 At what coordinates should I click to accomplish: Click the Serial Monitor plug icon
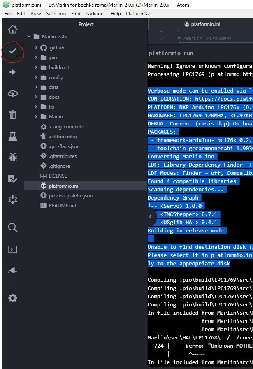pos(13,271)
